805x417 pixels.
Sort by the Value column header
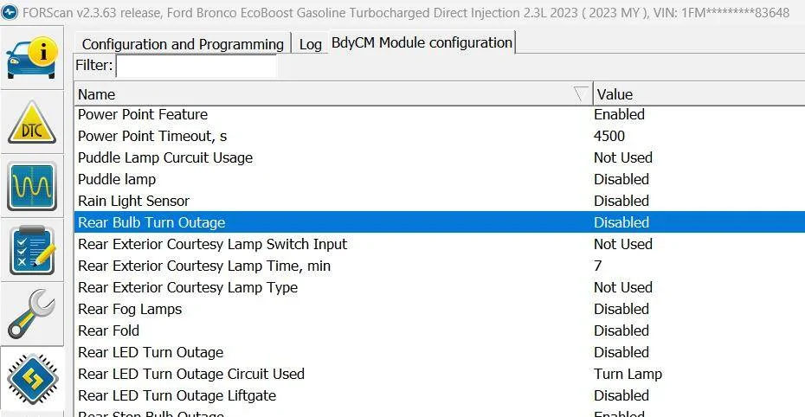(699, 94)
